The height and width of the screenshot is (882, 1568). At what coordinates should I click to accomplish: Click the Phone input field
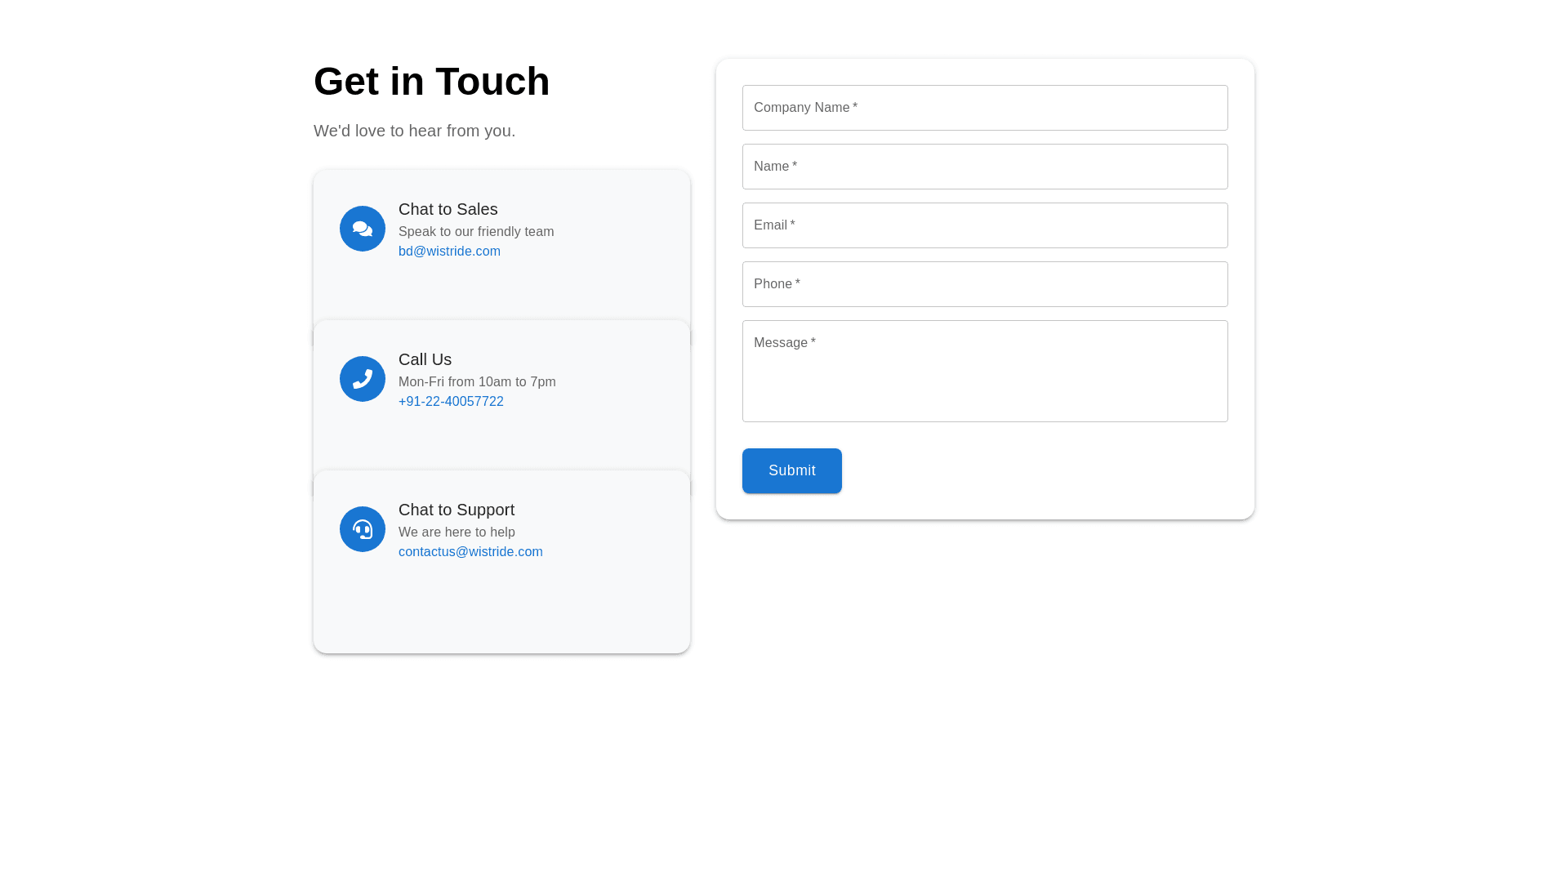[x=984, y=284]
